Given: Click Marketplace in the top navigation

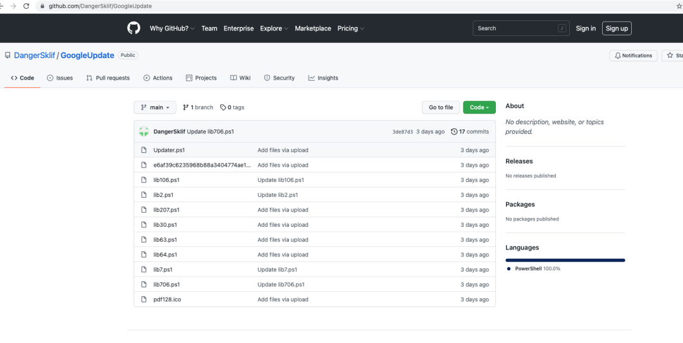Looking at the screenshot, I should [x=313, y=28].
